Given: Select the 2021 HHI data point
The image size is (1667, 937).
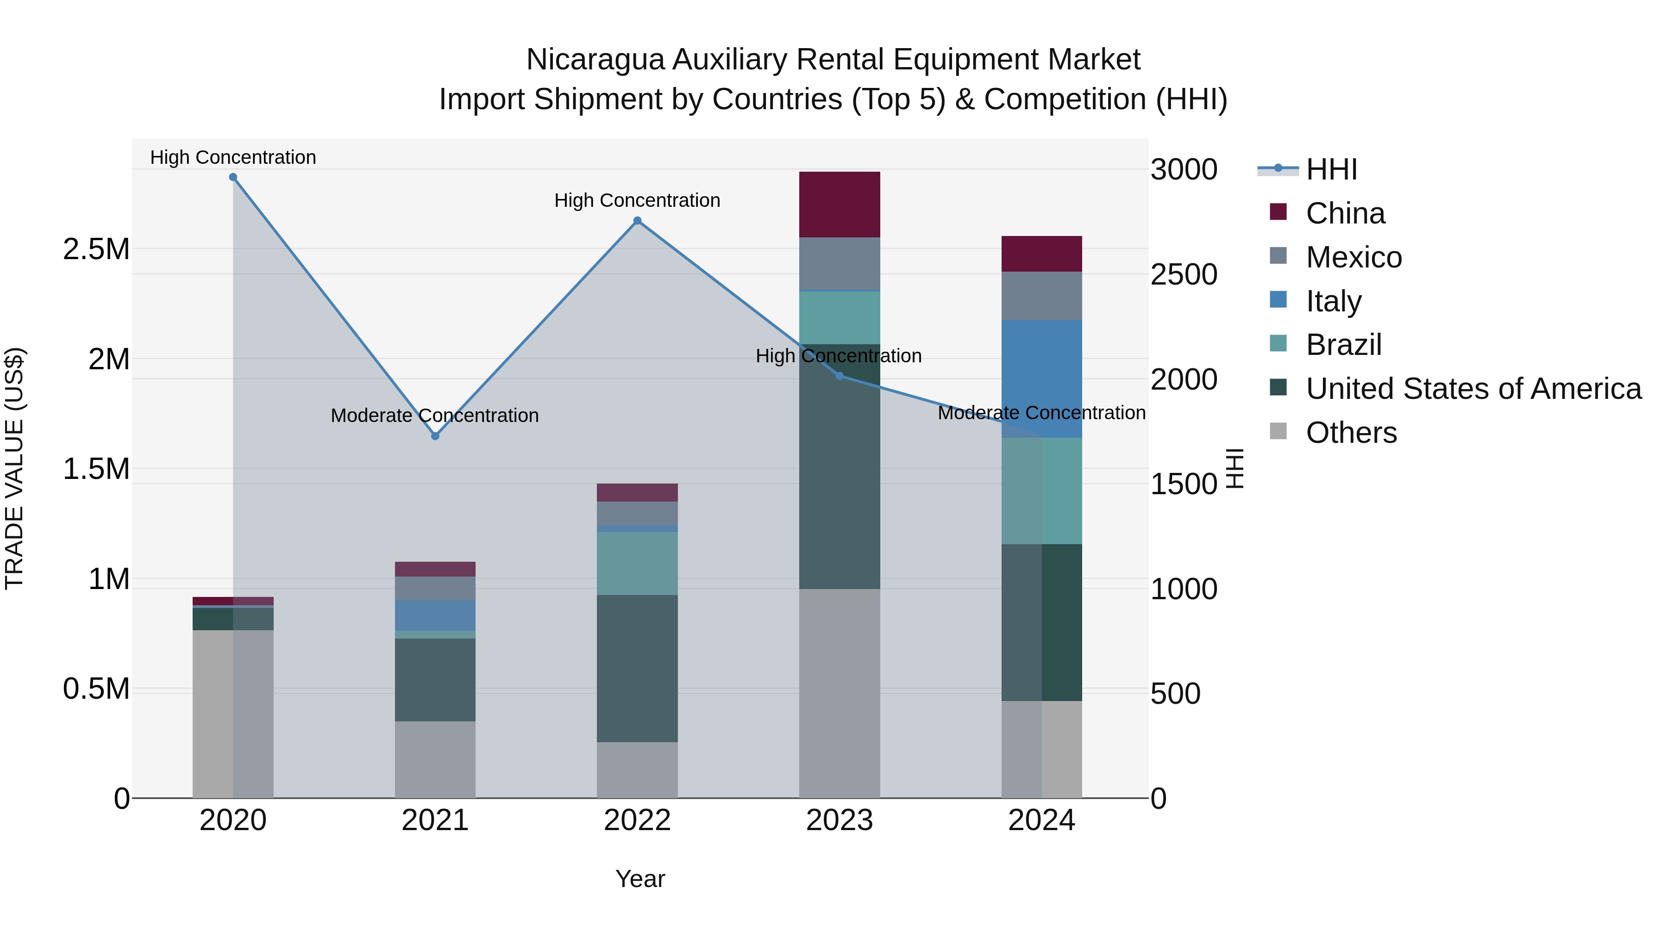Looking at the screenshot, I should tap(436, 436).
